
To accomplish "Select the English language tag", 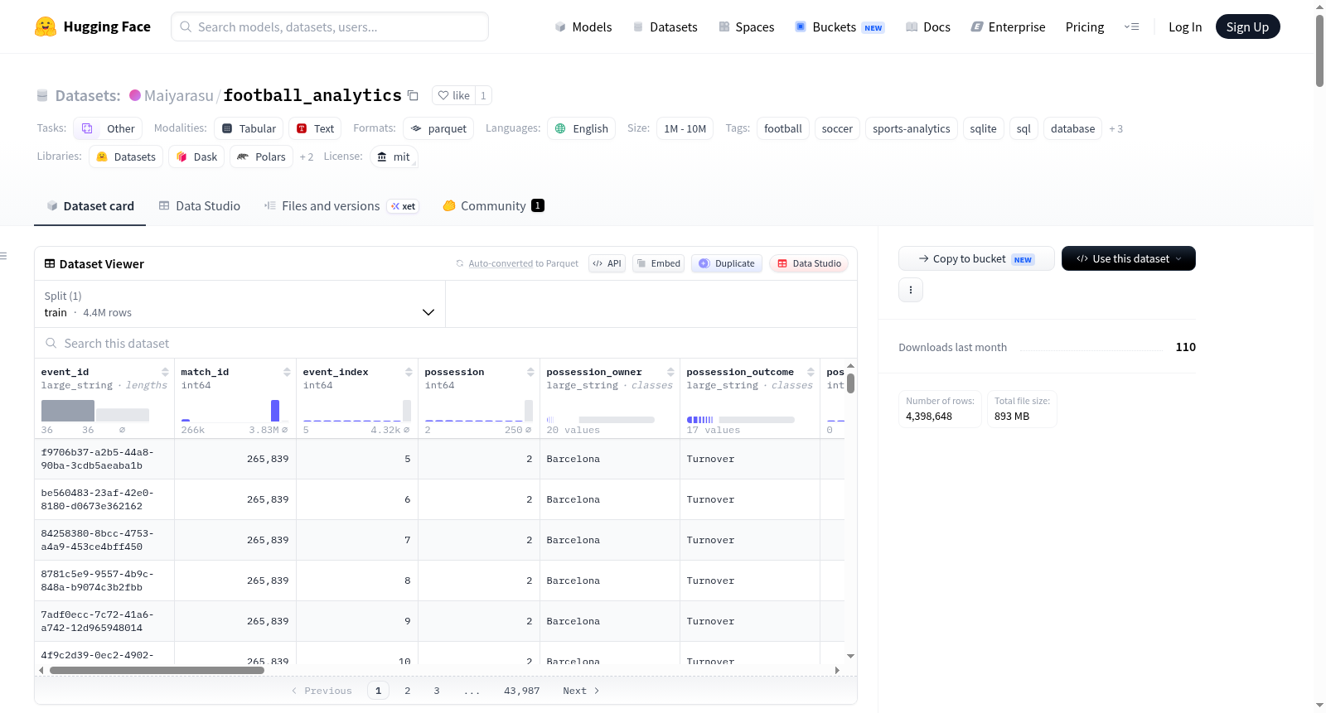I will (581, 128).
